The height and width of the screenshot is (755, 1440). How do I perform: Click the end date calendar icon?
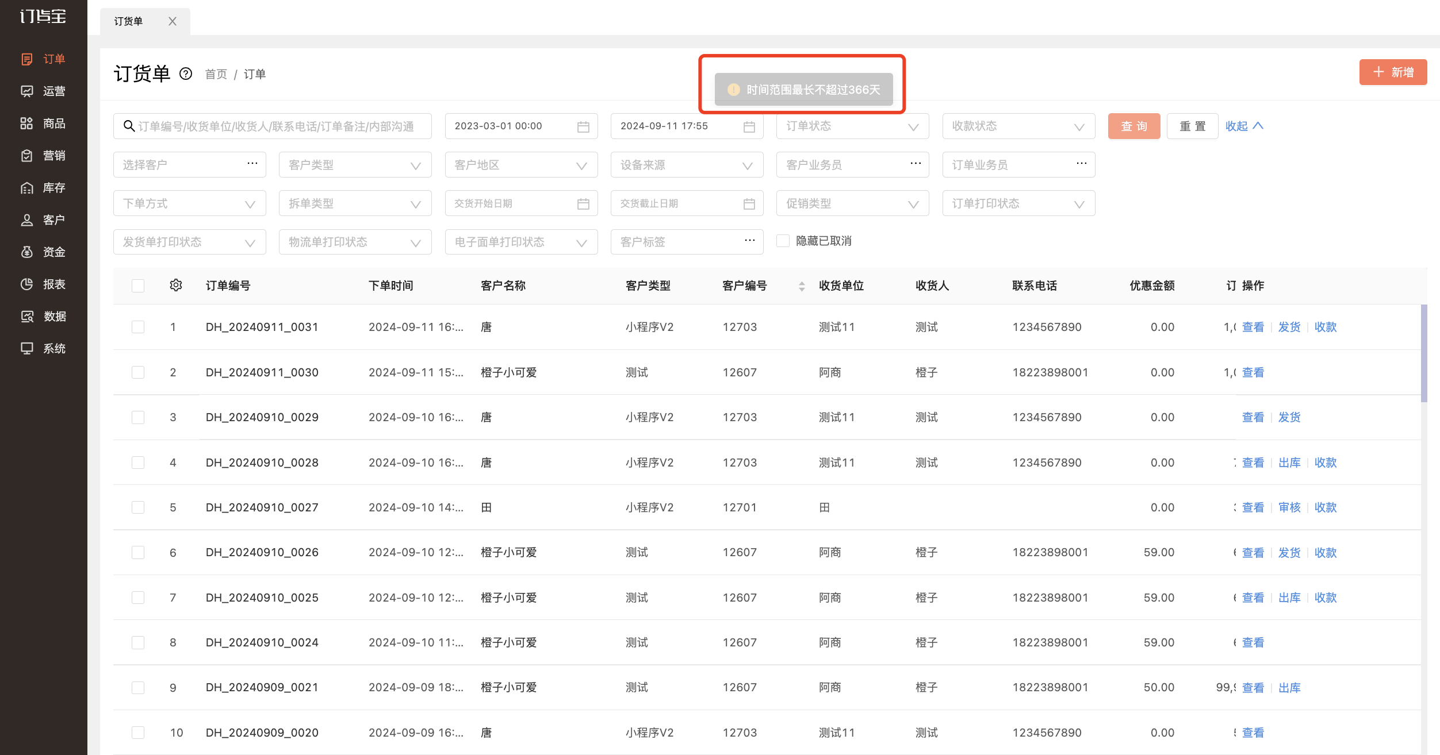pos(749,126)
